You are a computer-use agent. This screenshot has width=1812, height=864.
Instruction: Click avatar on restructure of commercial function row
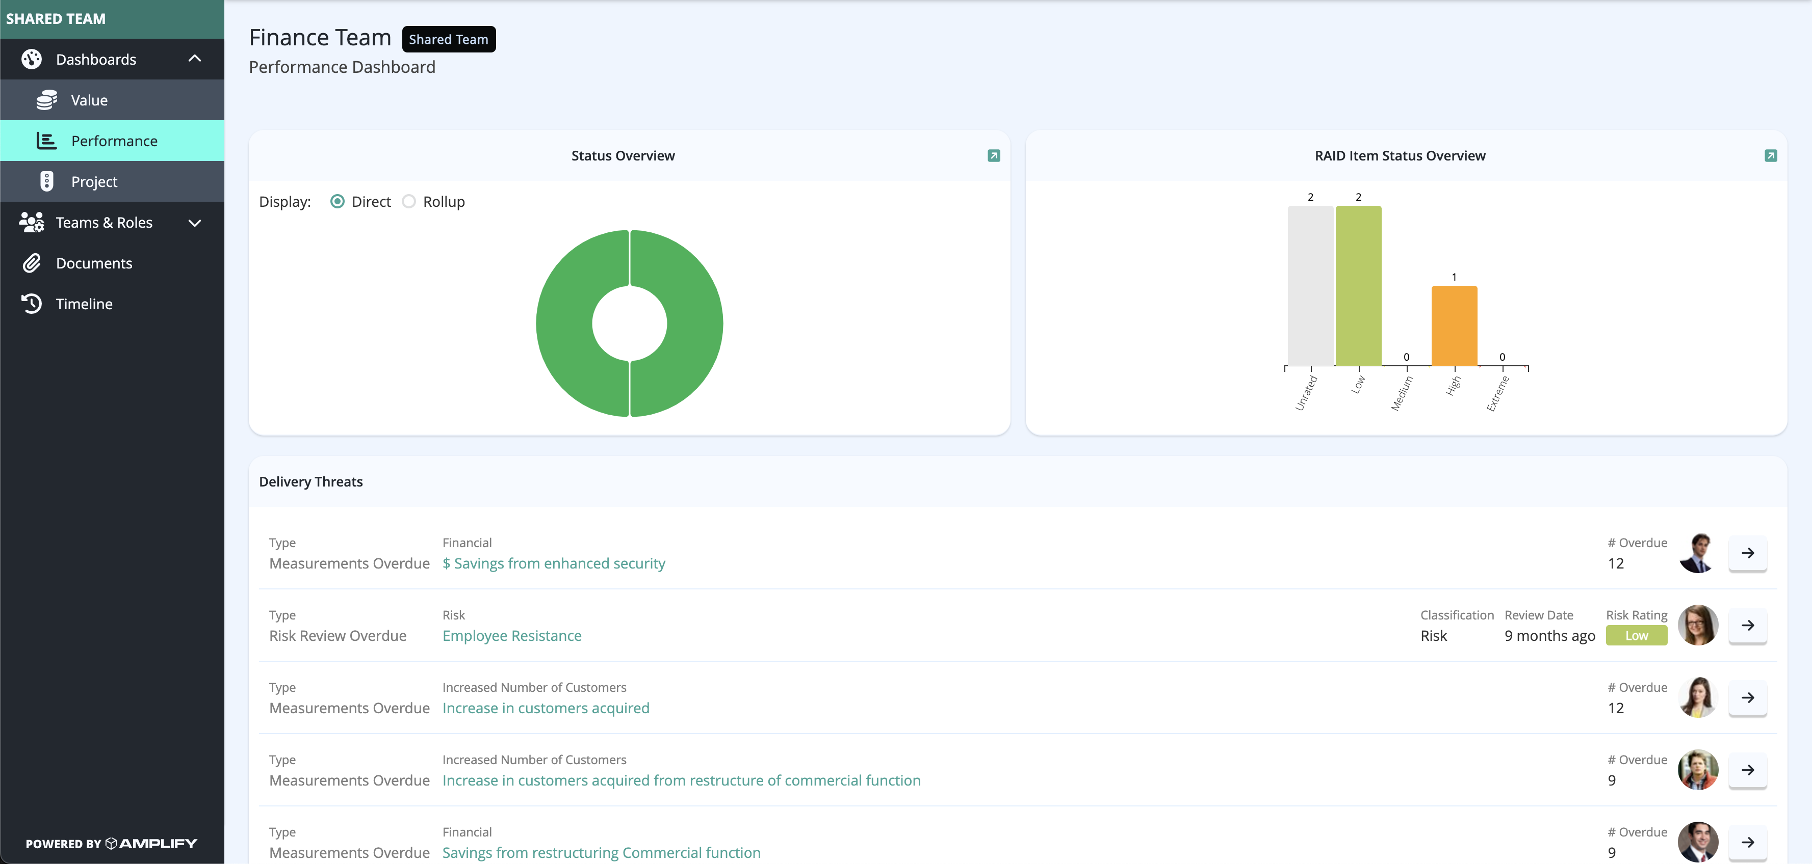[1698, 770]
